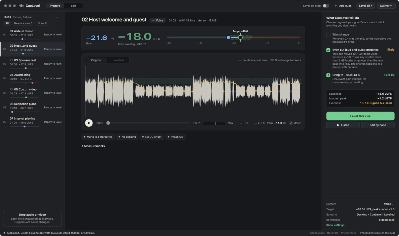Switch to the Edit tab

(73, 6)
